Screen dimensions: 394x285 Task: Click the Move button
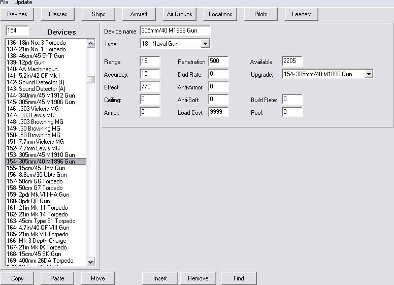click(98, 278)
